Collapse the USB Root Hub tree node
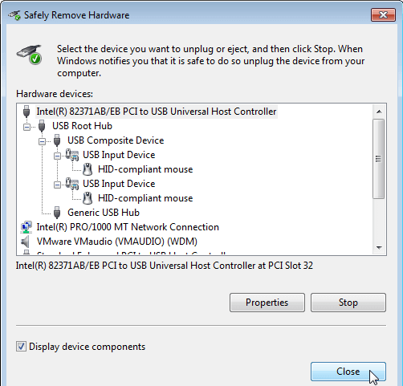403x386 pixels. tap(26, 127)
